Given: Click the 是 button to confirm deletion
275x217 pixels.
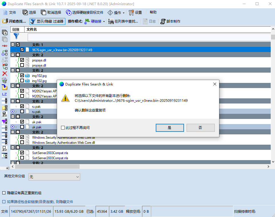Looking at the screenshot, I should pos(169,128).
